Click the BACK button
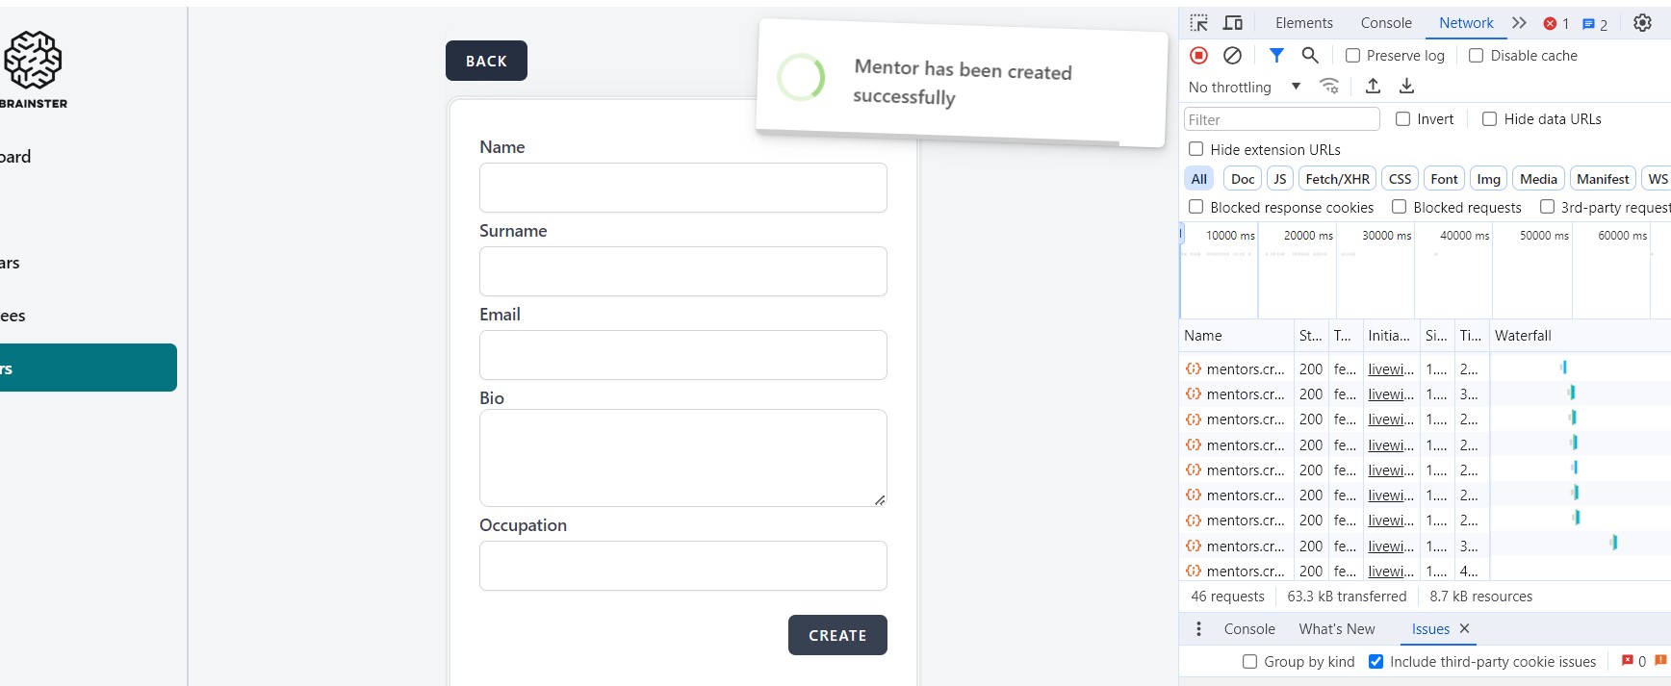The image size is (1671, 686). pyautogui.click(x=486, y=61)
